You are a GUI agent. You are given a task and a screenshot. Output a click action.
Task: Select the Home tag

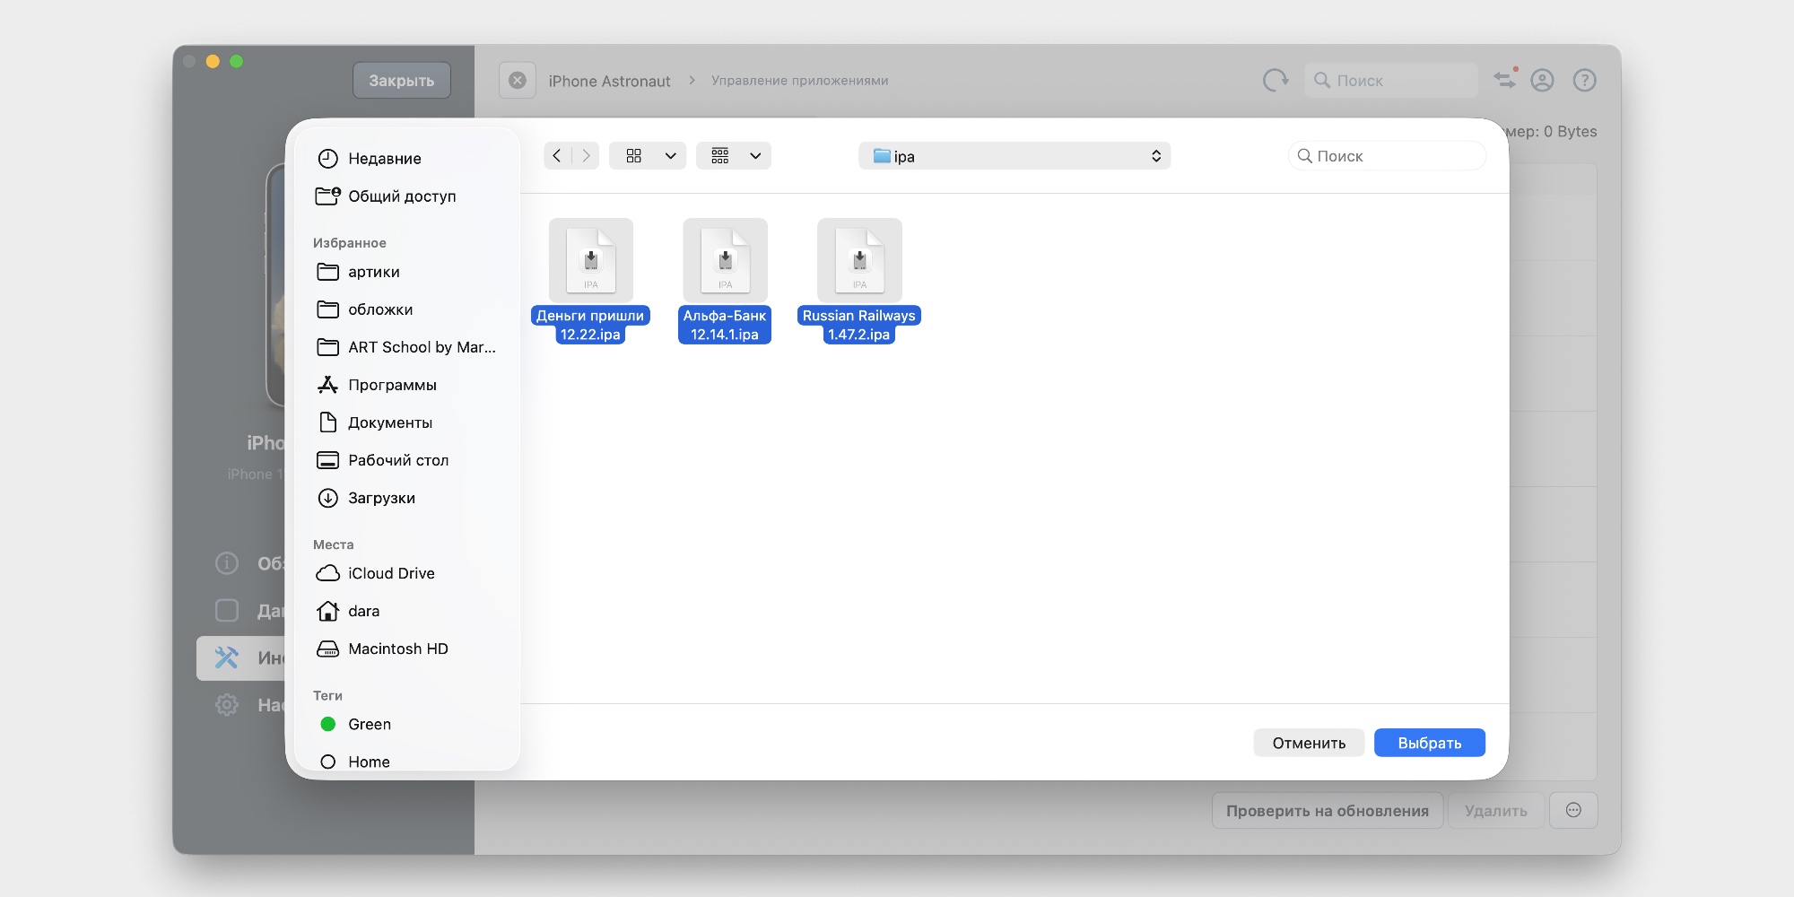(x=368, y=762)
